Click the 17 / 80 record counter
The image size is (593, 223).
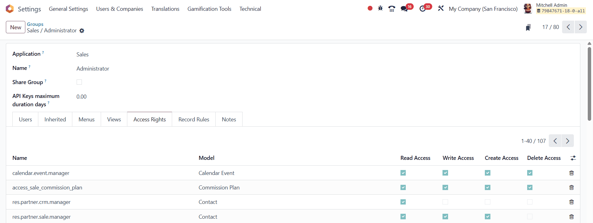click(x=550, y=27)
